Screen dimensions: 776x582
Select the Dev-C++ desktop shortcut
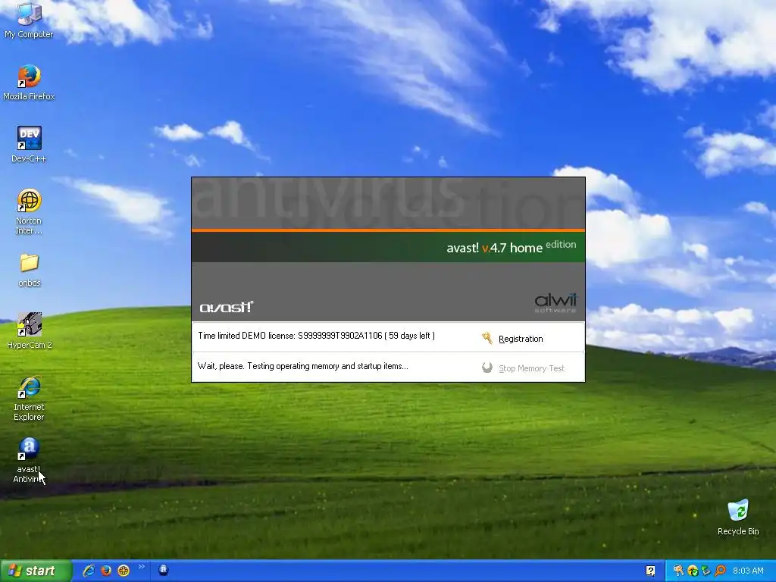[29, 145]
